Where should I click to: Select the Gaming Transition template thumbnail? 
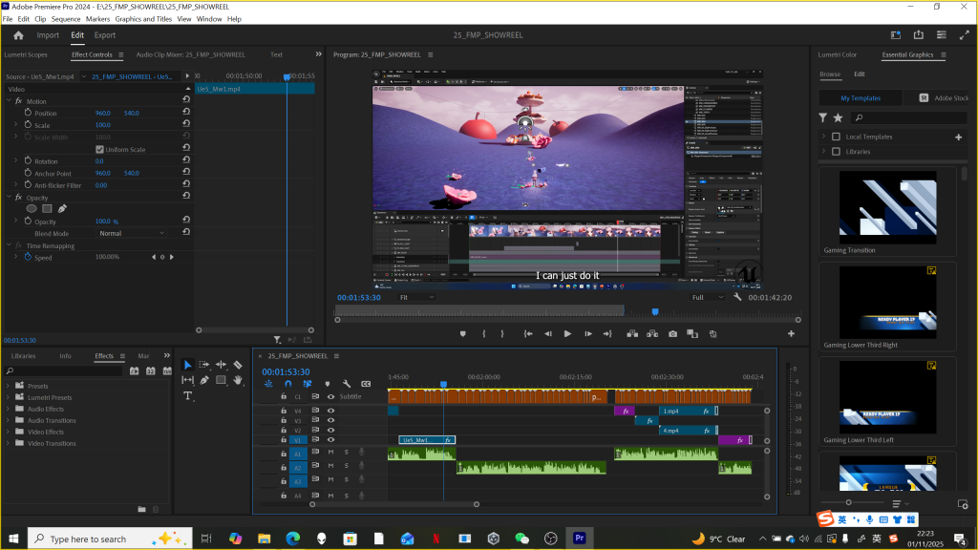pyautogui.click(x=887, y=206)
